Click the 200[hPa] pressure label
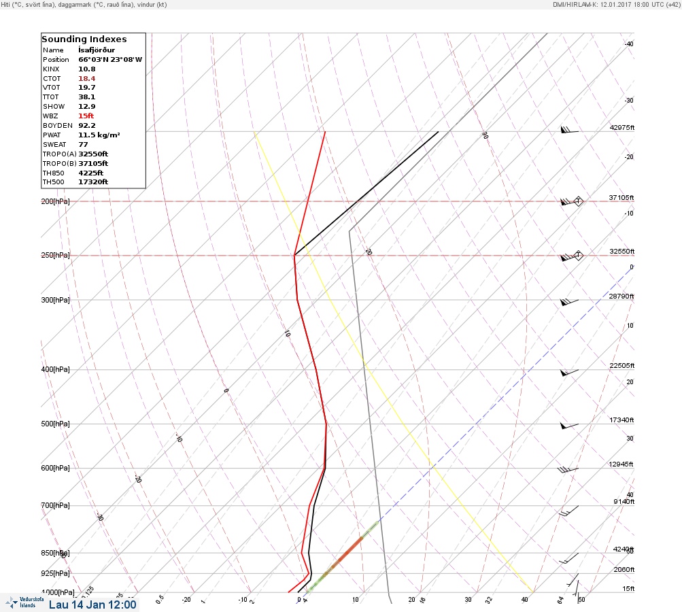 [x=55, y=201]
